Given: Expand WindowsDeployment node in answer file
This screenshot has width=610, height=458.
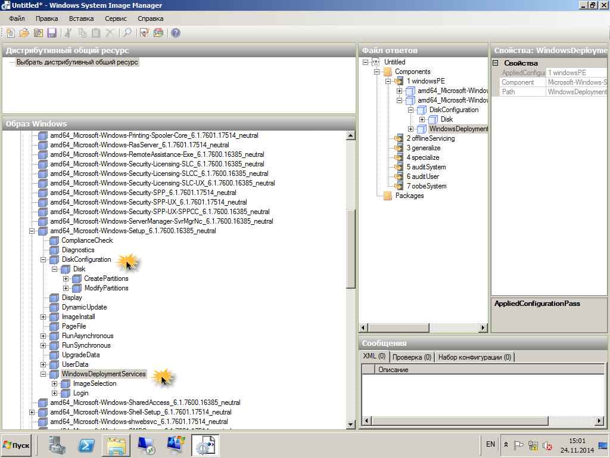Looking at the screenshot, I should click(410, 129).
